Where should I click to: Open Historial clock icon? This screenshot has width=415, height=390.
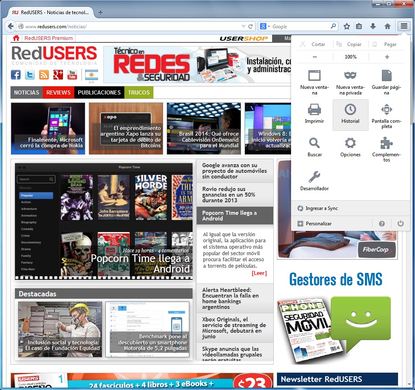(350, 109)
